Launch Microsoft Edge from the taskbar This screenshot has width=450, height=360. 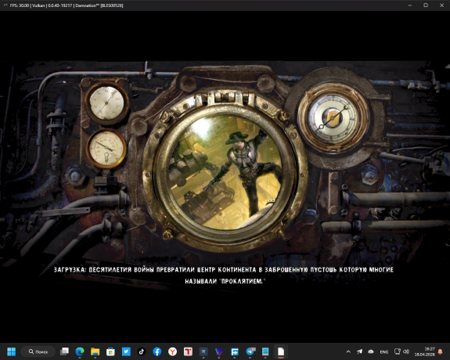tap(80, 351)
